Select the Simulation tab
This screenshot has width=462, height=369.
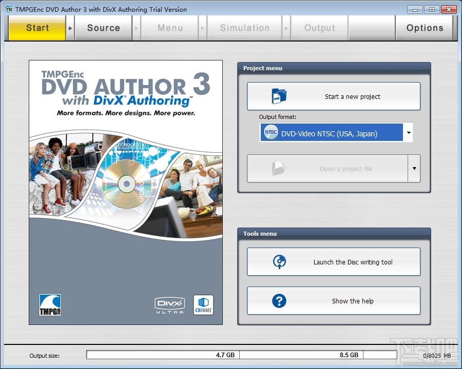point(244,28)
